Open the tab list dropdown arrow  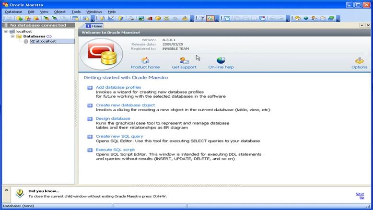361,25
